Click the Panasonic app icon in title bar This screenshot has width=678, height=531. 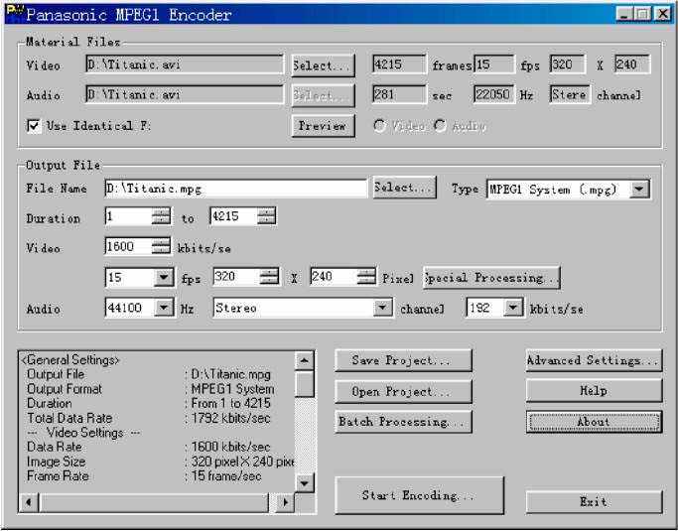(14, 15)
